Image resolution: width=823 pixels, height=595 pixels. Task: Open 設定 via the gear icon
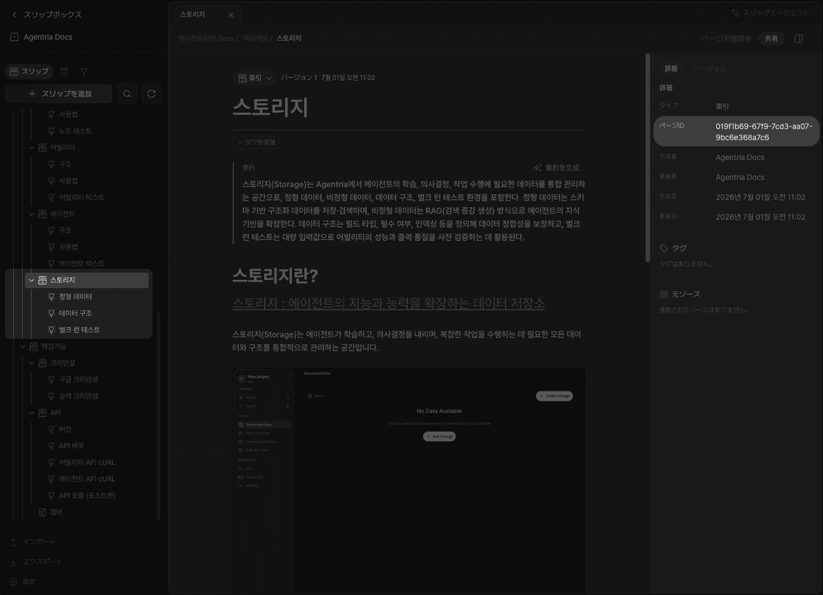13,582
